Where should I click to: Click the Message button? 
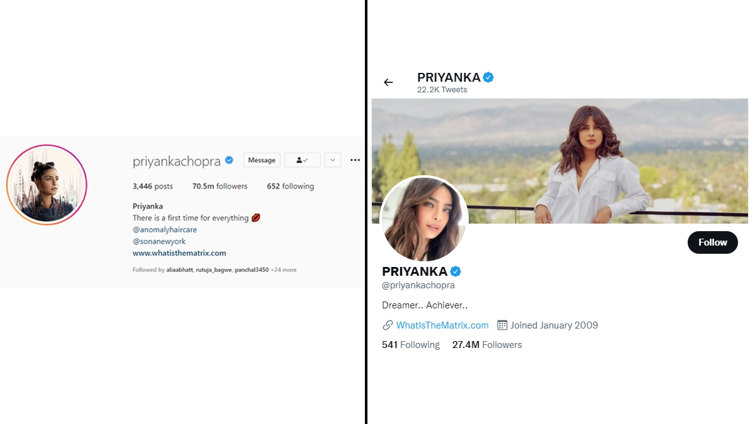tap(262, 160)
